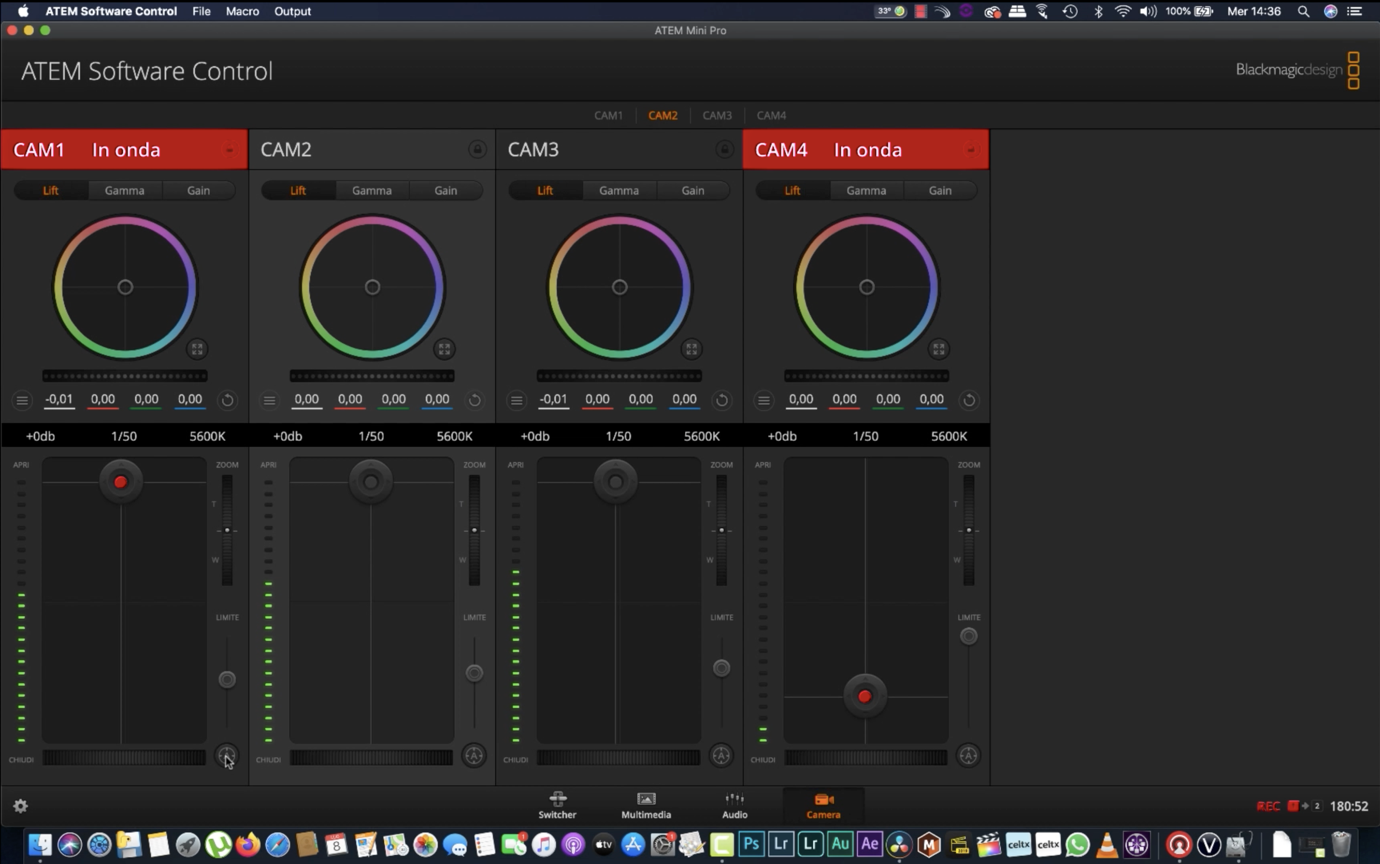Select Lift for CAM2
The height and width of the screenshot is (864, 1380).
click(298, 190)
